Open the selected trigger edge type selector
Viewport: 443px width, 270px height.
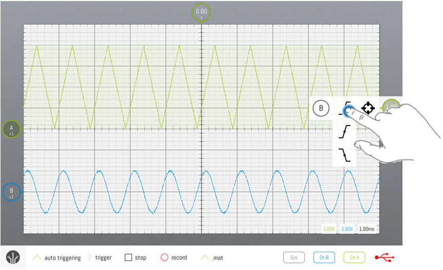[347, 109]
